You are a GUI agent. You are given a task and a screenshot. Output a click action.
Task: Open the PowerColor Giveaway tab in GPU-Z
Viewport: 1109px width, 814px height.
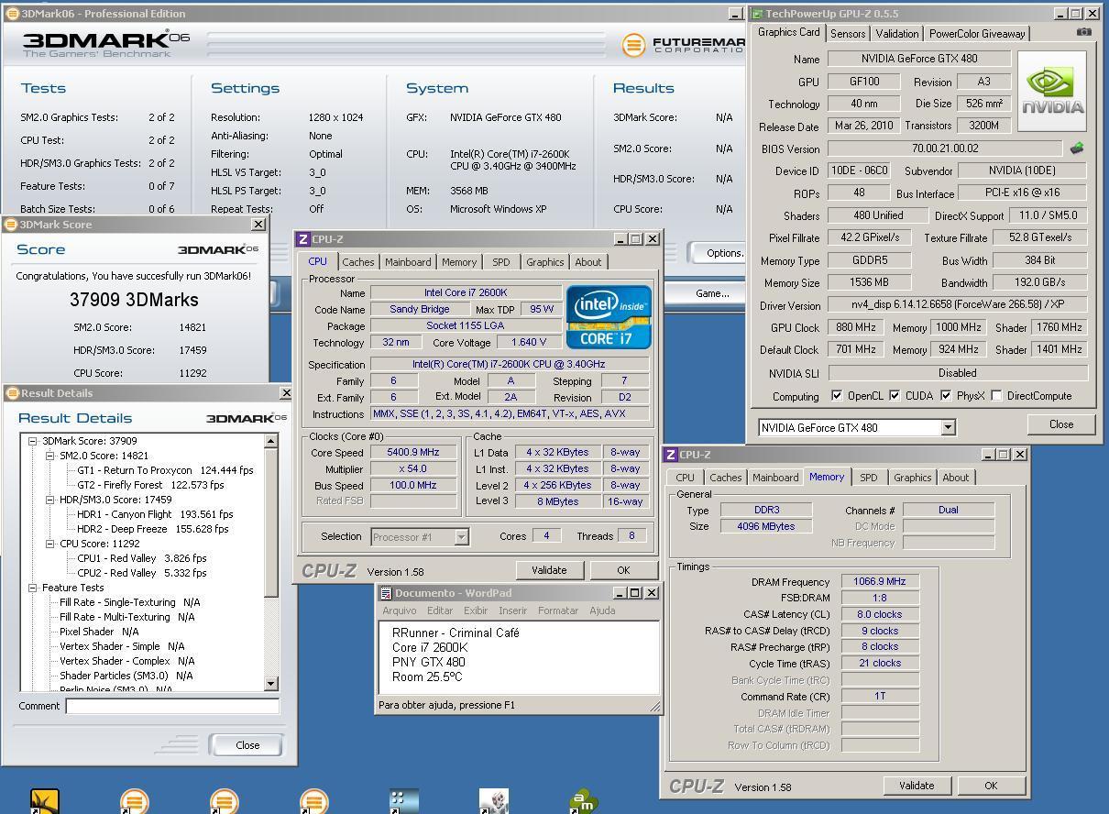coord(976,34)
